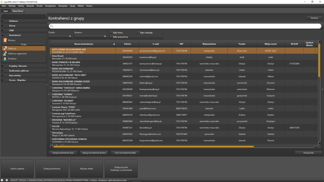324x182 pixels.
Task: Open the Pomoc menu
Action: point(89,6)
